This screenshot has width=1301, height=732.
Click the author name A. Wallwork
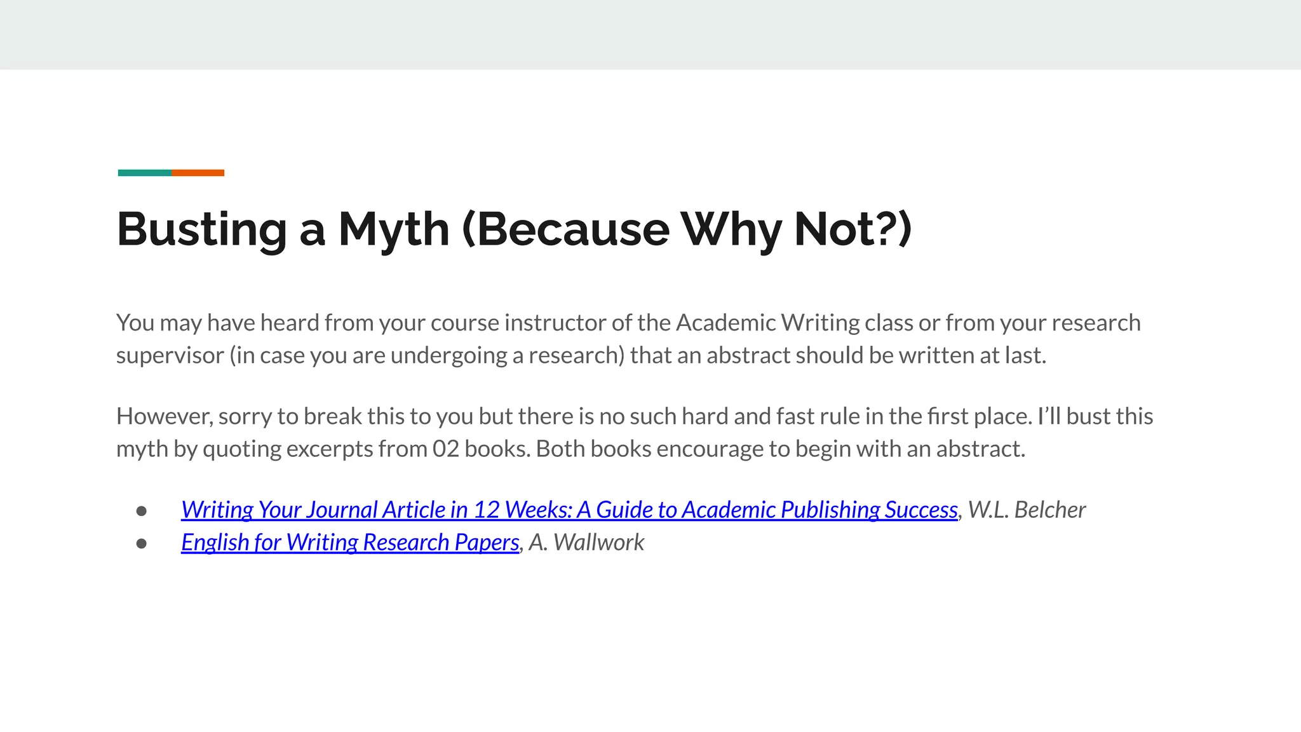click(586, 542)
